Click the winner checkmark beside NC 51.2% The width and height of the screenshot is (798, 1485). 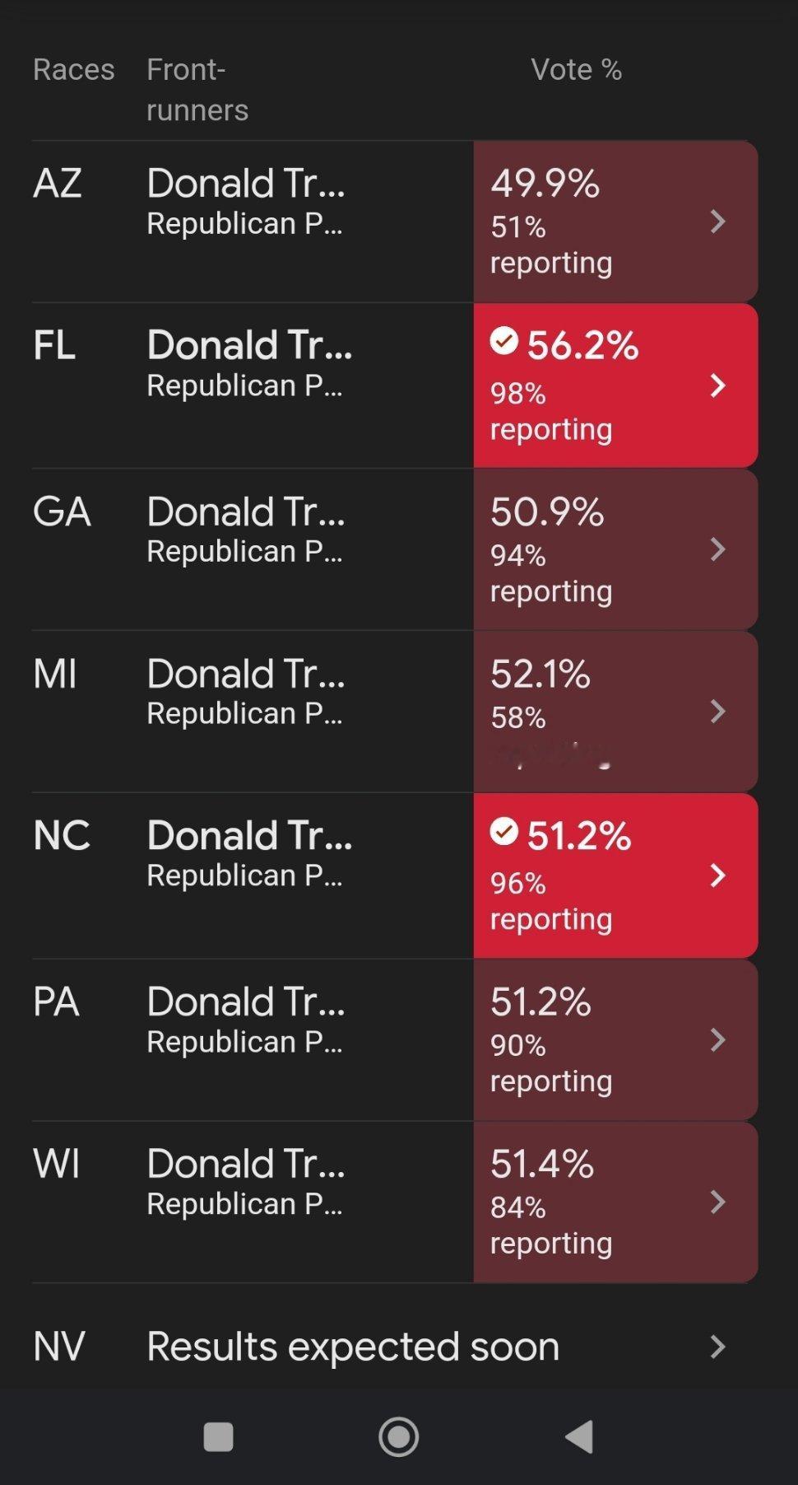(504, 831)
